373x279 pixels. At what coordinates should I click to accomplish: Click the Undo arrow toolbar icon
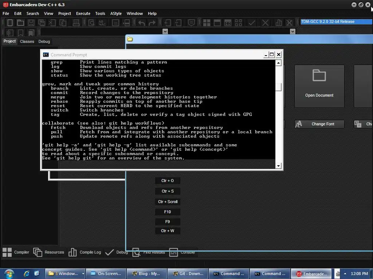(x=142, y=23)
